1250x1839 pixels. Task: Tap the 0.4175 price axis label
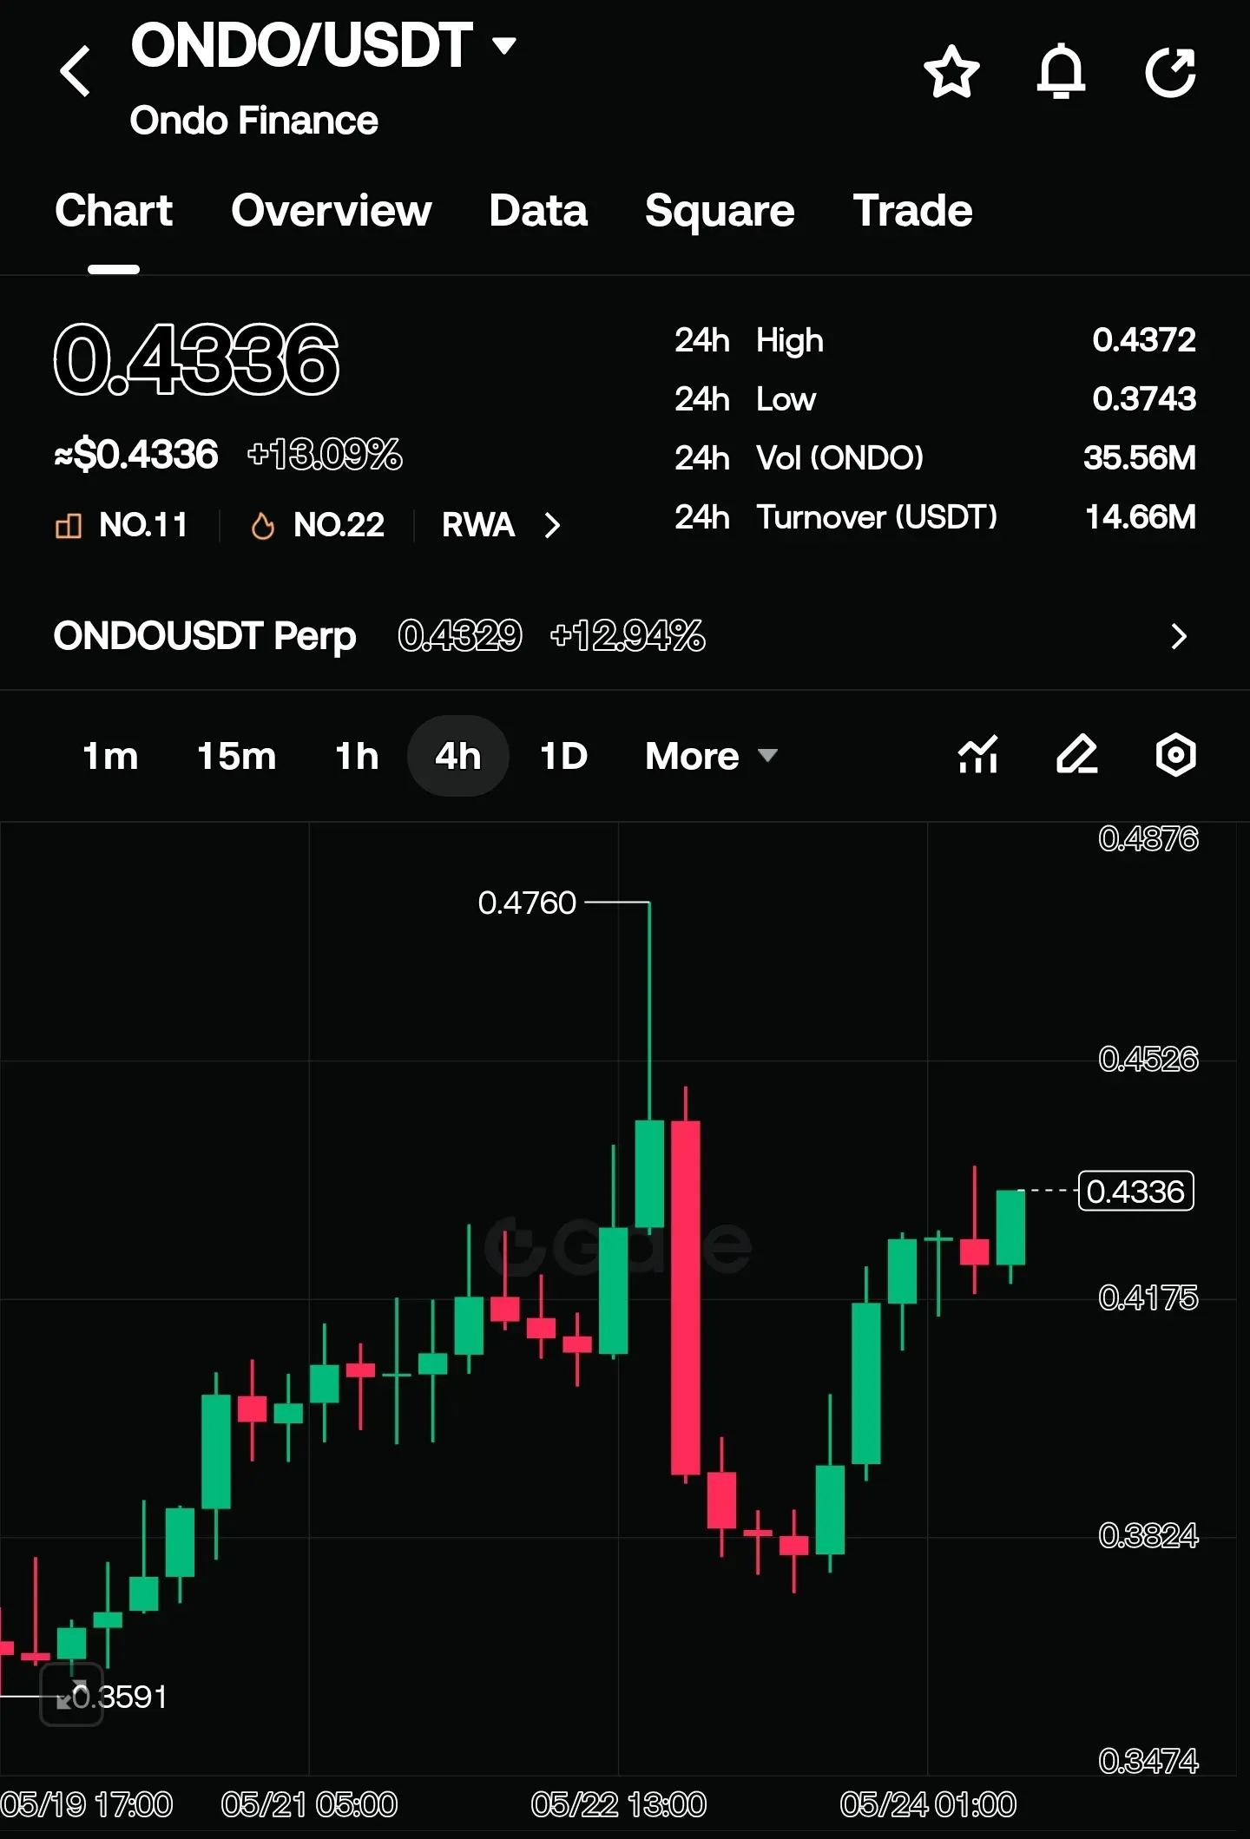1148,1297
